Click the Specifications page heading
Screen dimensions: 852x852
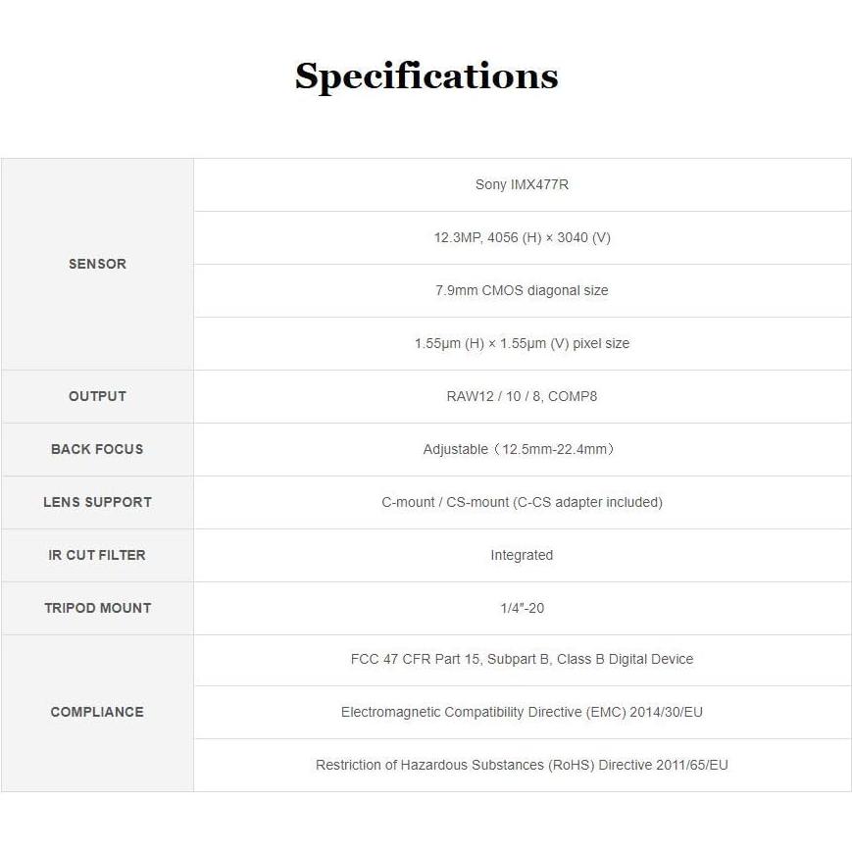point(426,76)
